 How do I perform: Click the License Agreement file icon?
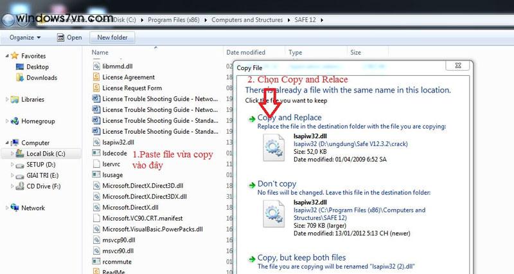[x=96, y=77]
